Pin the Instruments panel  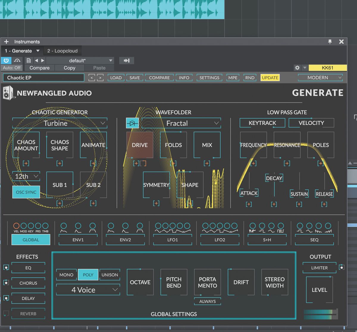click(330, 42)
